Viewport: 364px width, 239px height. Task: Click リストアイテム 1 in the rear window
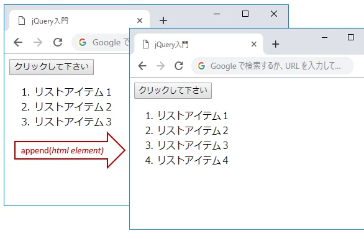[x=73, y=92]
